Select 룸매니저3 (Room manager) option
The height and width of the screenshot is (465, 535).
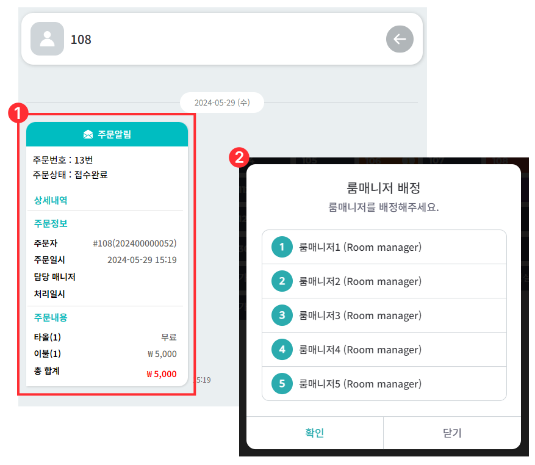(x=360, y=315)
